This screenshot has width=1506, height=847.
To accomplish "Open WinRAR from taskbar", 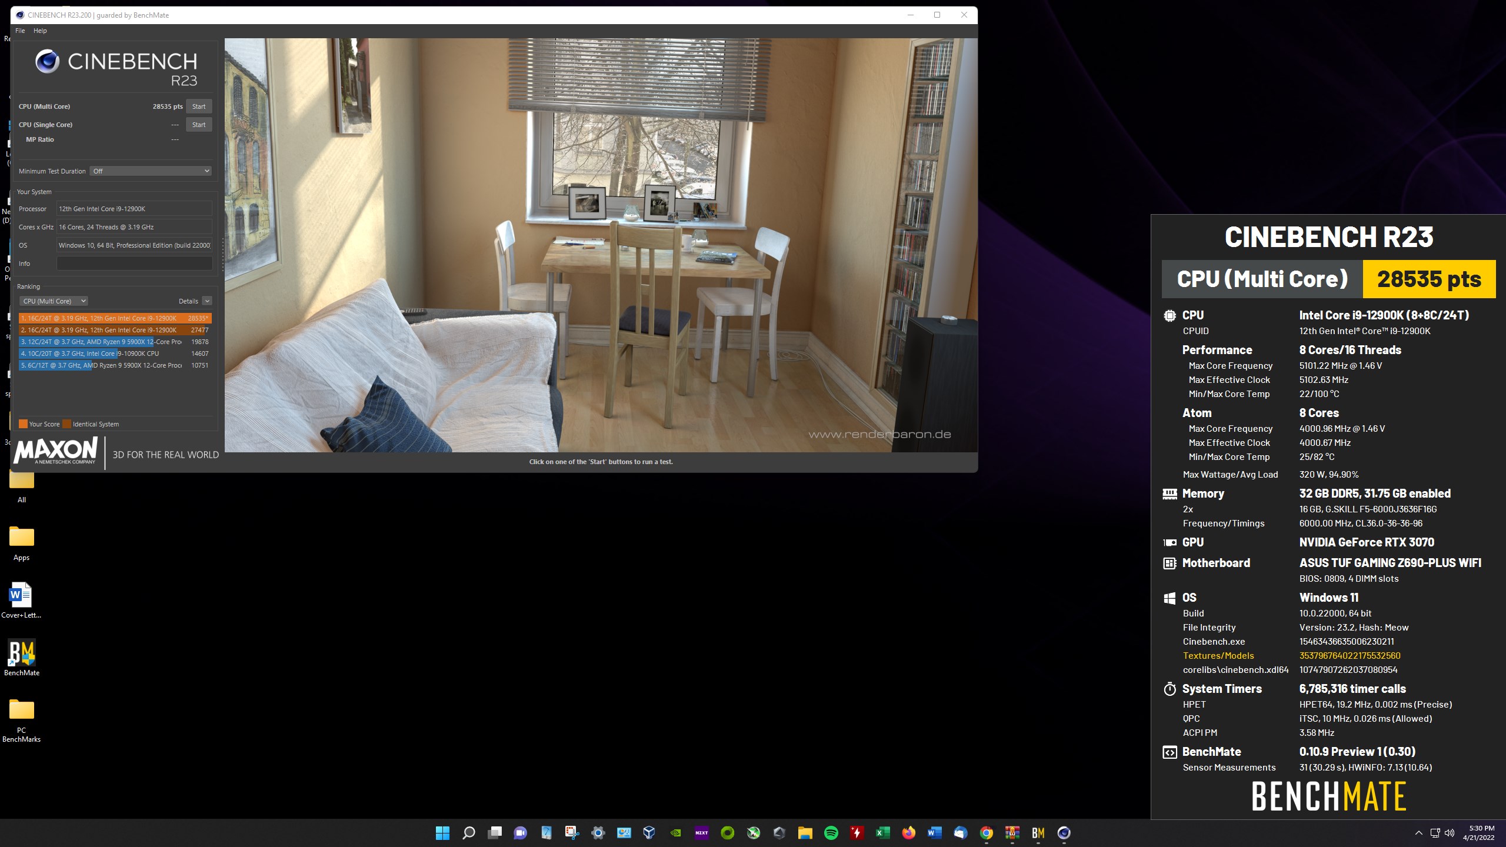I will click(x=1012, y=833).
